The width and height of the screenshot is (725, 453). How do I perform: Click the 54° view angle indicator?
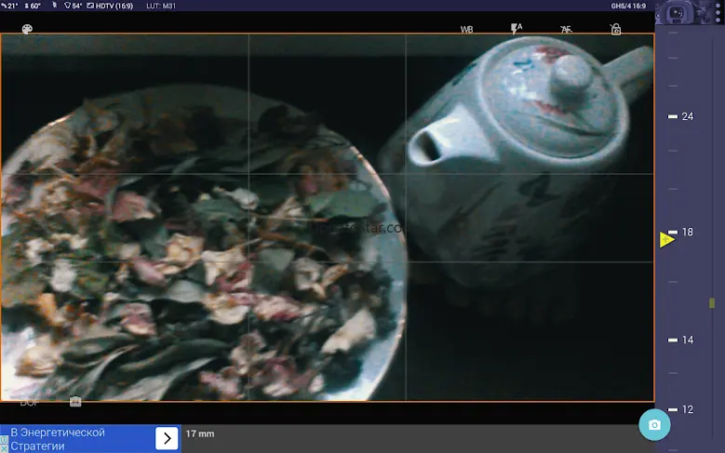(x=73, y=6)
